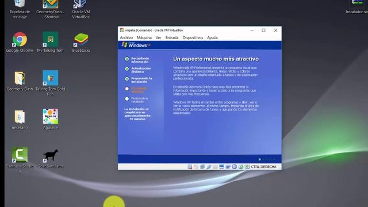368x207 pixels.
Task: Open the Entrada menu
Action: (x=172, y=37)
